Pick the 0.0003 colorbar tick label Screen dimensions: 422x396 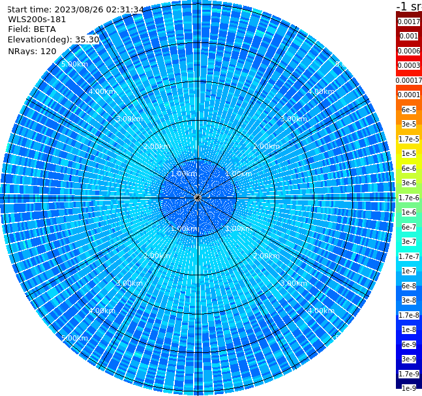pos(409,65)
